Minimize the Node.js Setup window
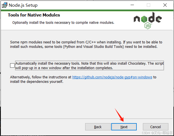This screenshot has width=174, height=136. pyautogui.click(x=133, y=5)
